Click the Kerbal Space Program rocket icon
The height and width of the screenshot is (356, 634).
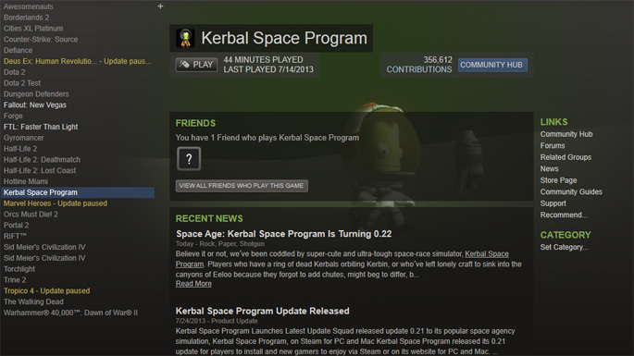[186, 39]
